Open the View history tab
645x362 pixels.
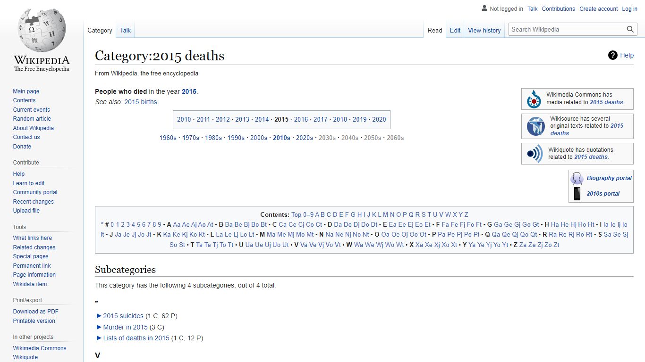pos(484,30)
